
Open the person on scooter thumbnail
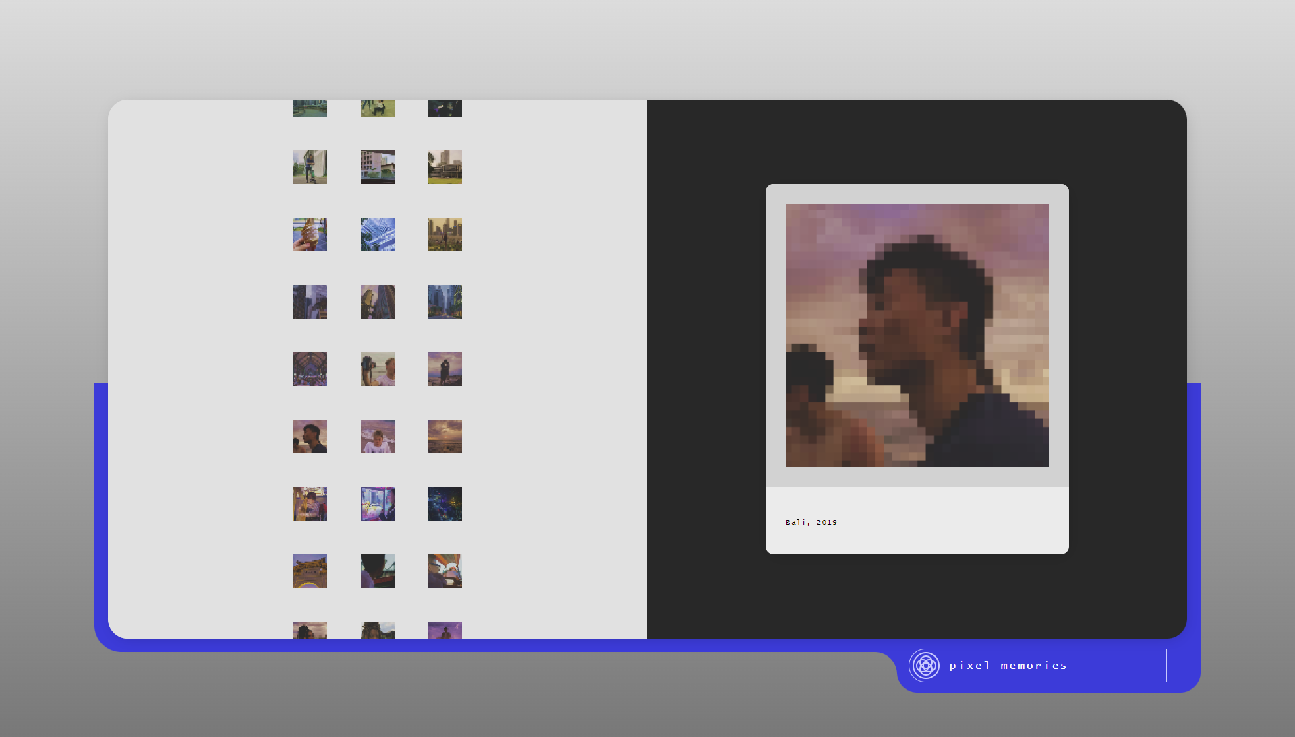[x=310, y=167]
